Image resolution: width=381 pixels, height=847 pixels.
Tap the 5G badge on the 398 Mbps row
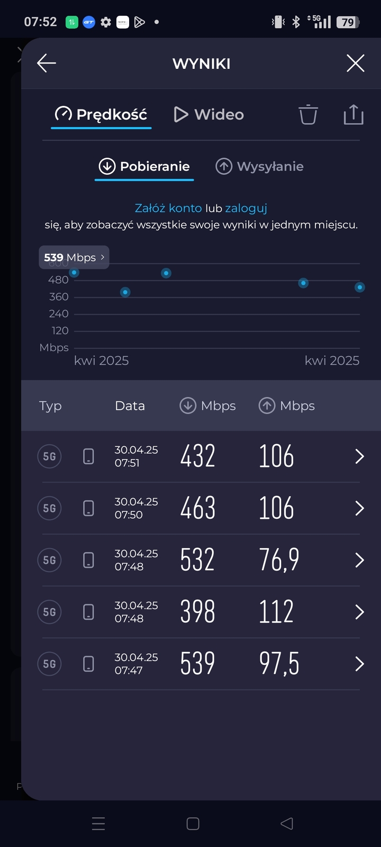pos(50,612)
